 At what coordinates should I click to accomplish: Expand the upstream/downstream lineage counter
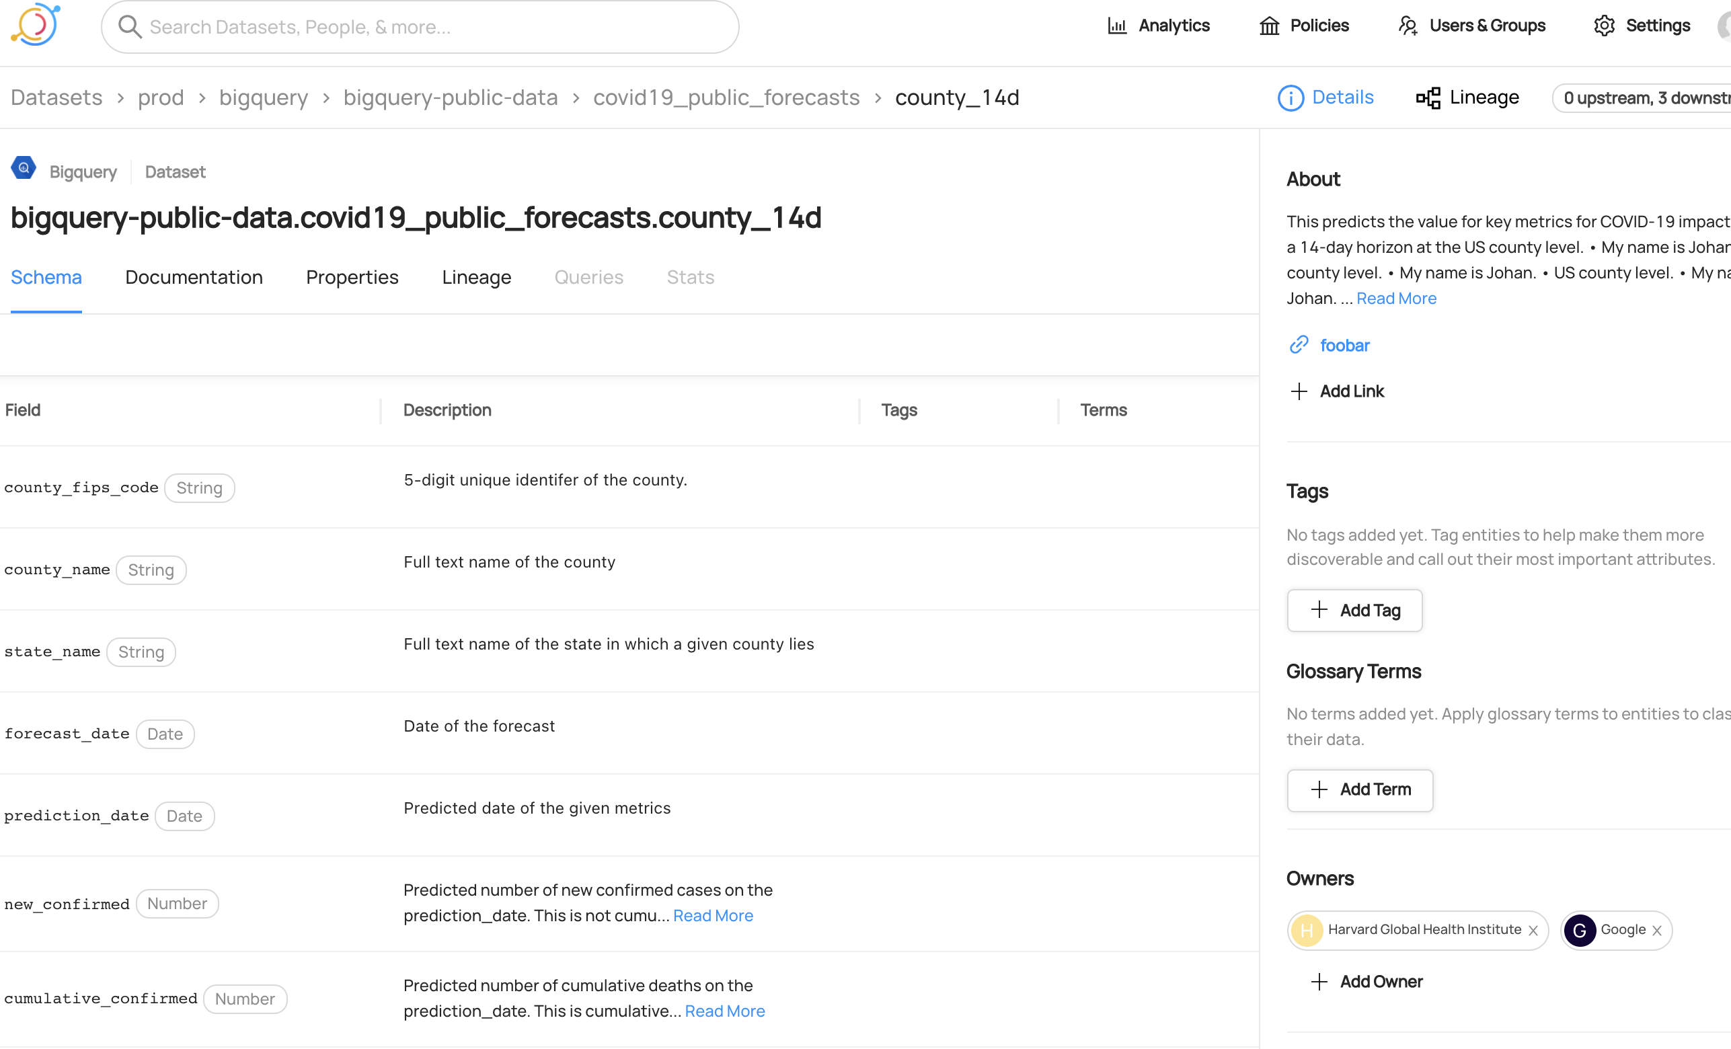pos(1644,98)
